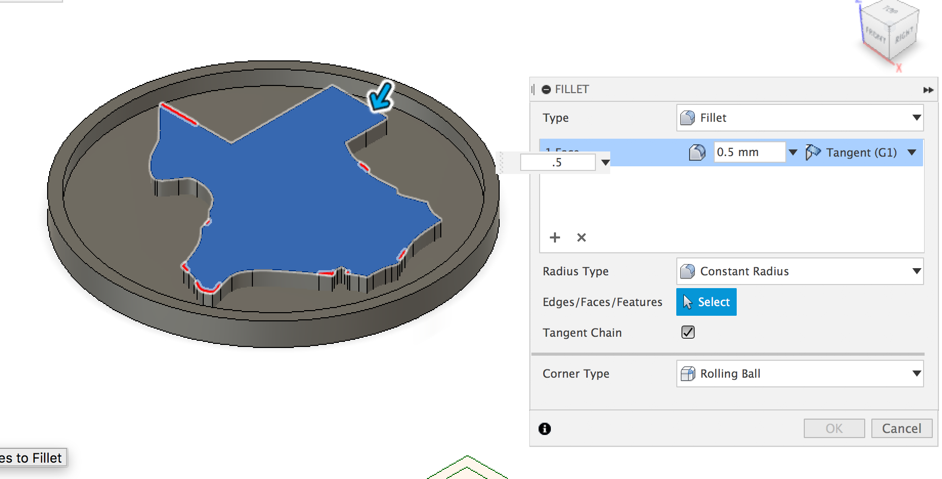The height and width of the screenshot is (479, 942).
Task: Click the X icon to remove the selection set
Action: click(581, 237)
